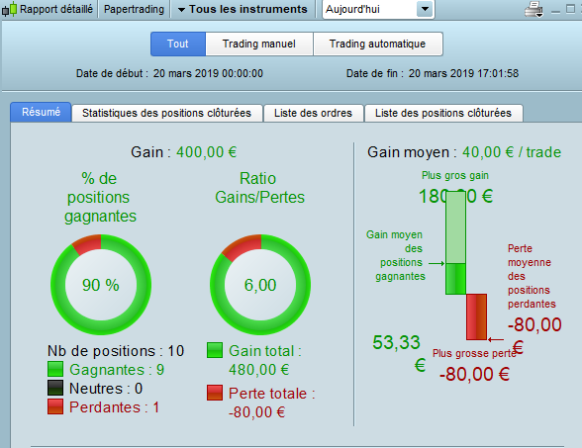
Task: Click Ratio Gains/Pertes heading
Action: (x=259, y=188)
